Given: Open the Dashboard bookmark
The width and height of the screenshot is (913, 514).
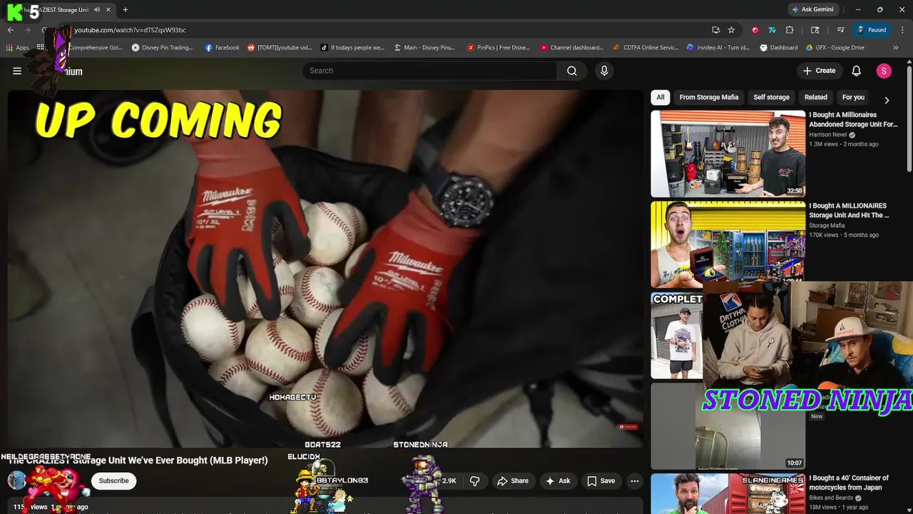Looking at the screenshot, I should 779,48.
